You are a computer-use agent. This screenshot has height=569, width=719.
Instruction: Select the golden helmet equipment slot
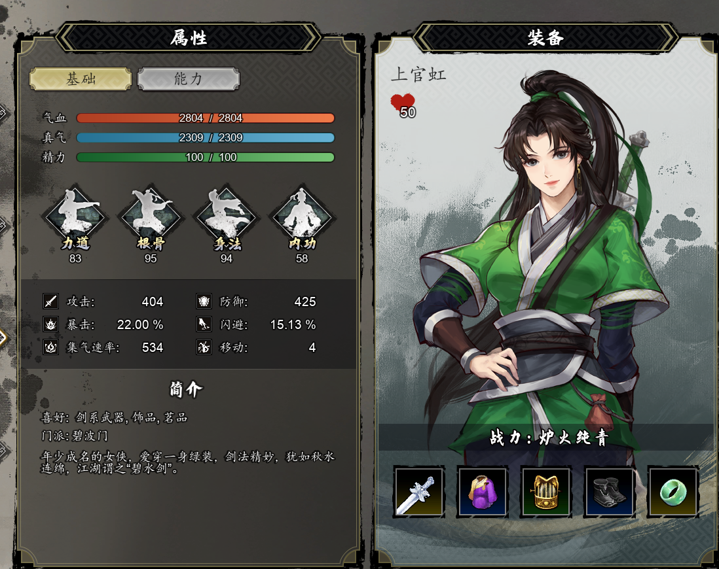(x=545, y=492)
